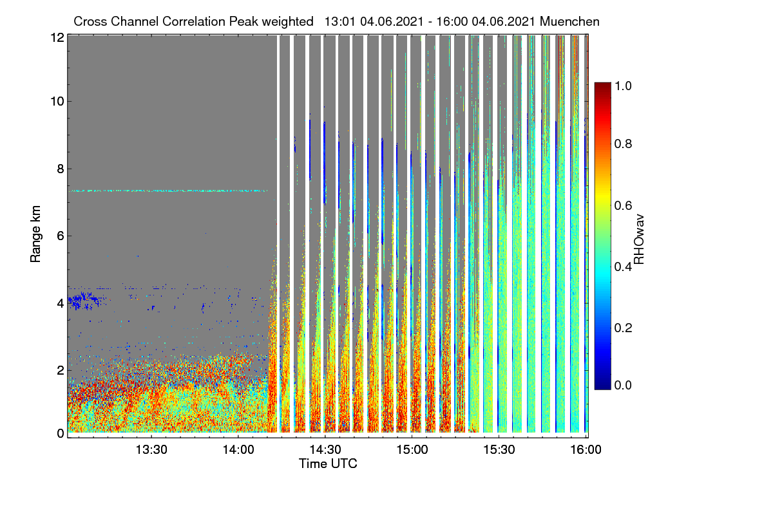773x515 pixels.
Task: Click the 14:00 time tick label
Action: tap(238, 450)
